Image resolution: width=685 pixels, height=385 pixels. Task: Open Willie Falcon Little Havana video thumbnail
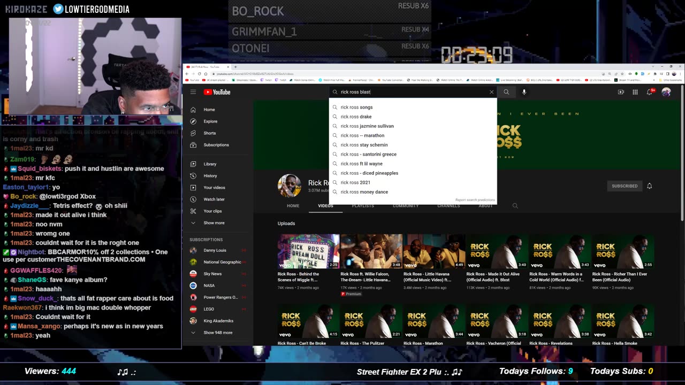[371, 251]
